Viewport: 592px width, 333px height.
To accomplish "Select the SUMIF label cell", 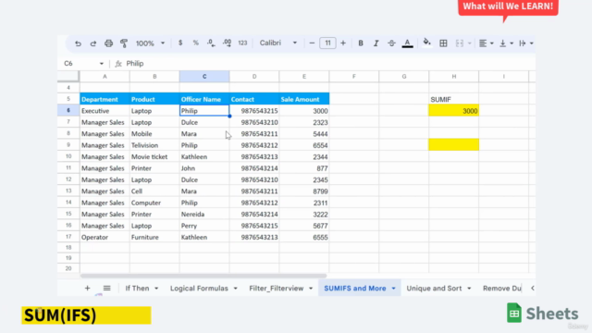I will (454, 99).
